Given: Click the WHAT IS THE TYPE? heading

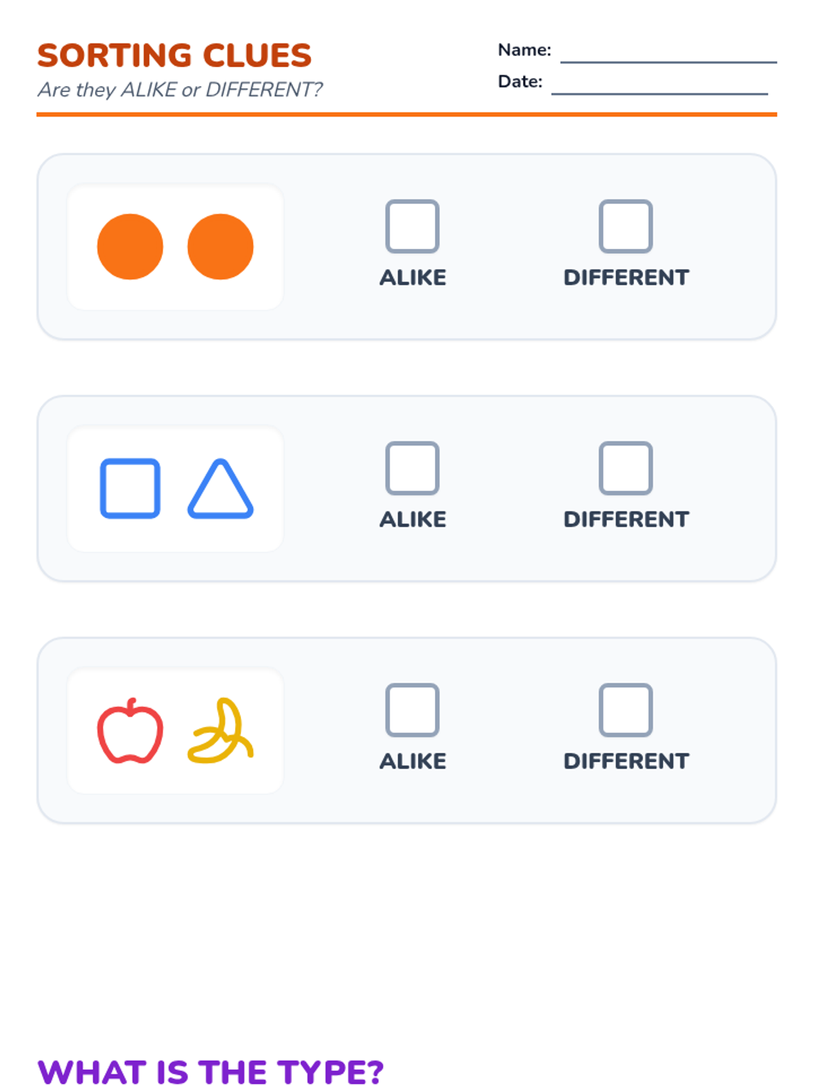Looking at the screenshot, I should pos(210,1072).
